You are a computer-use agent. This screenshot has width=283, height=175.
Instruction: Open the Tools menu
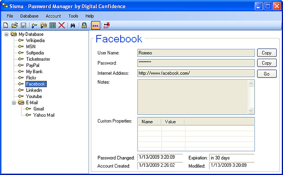coord(73,16)
